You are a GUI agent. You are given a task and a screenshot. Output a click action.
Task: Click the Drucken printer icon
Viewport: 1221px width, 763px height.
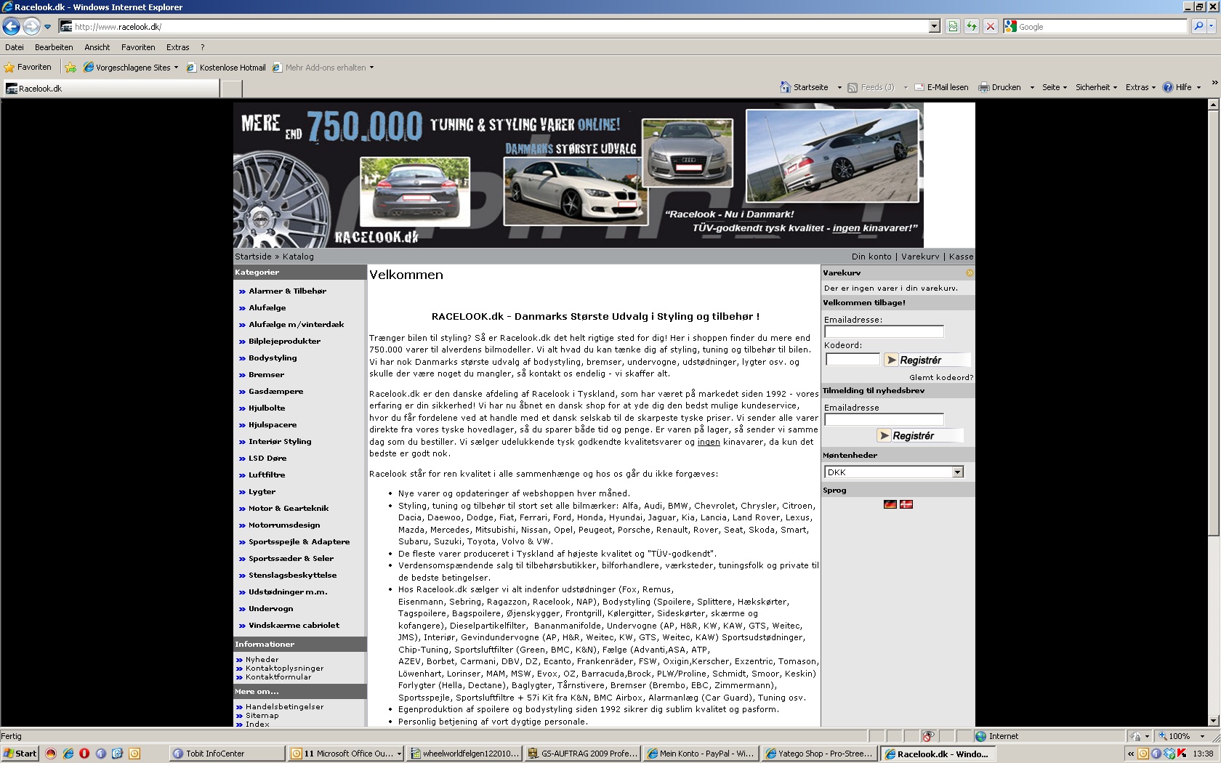984,87
